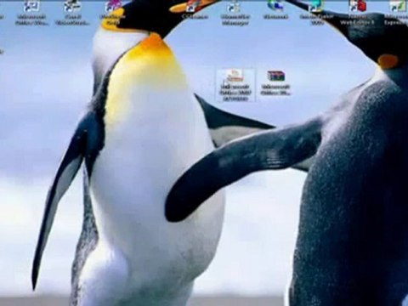This screenshot has width=408, height=306.
Task: Select the shortcut with pink icon on penguin's head
Action: 113,13
